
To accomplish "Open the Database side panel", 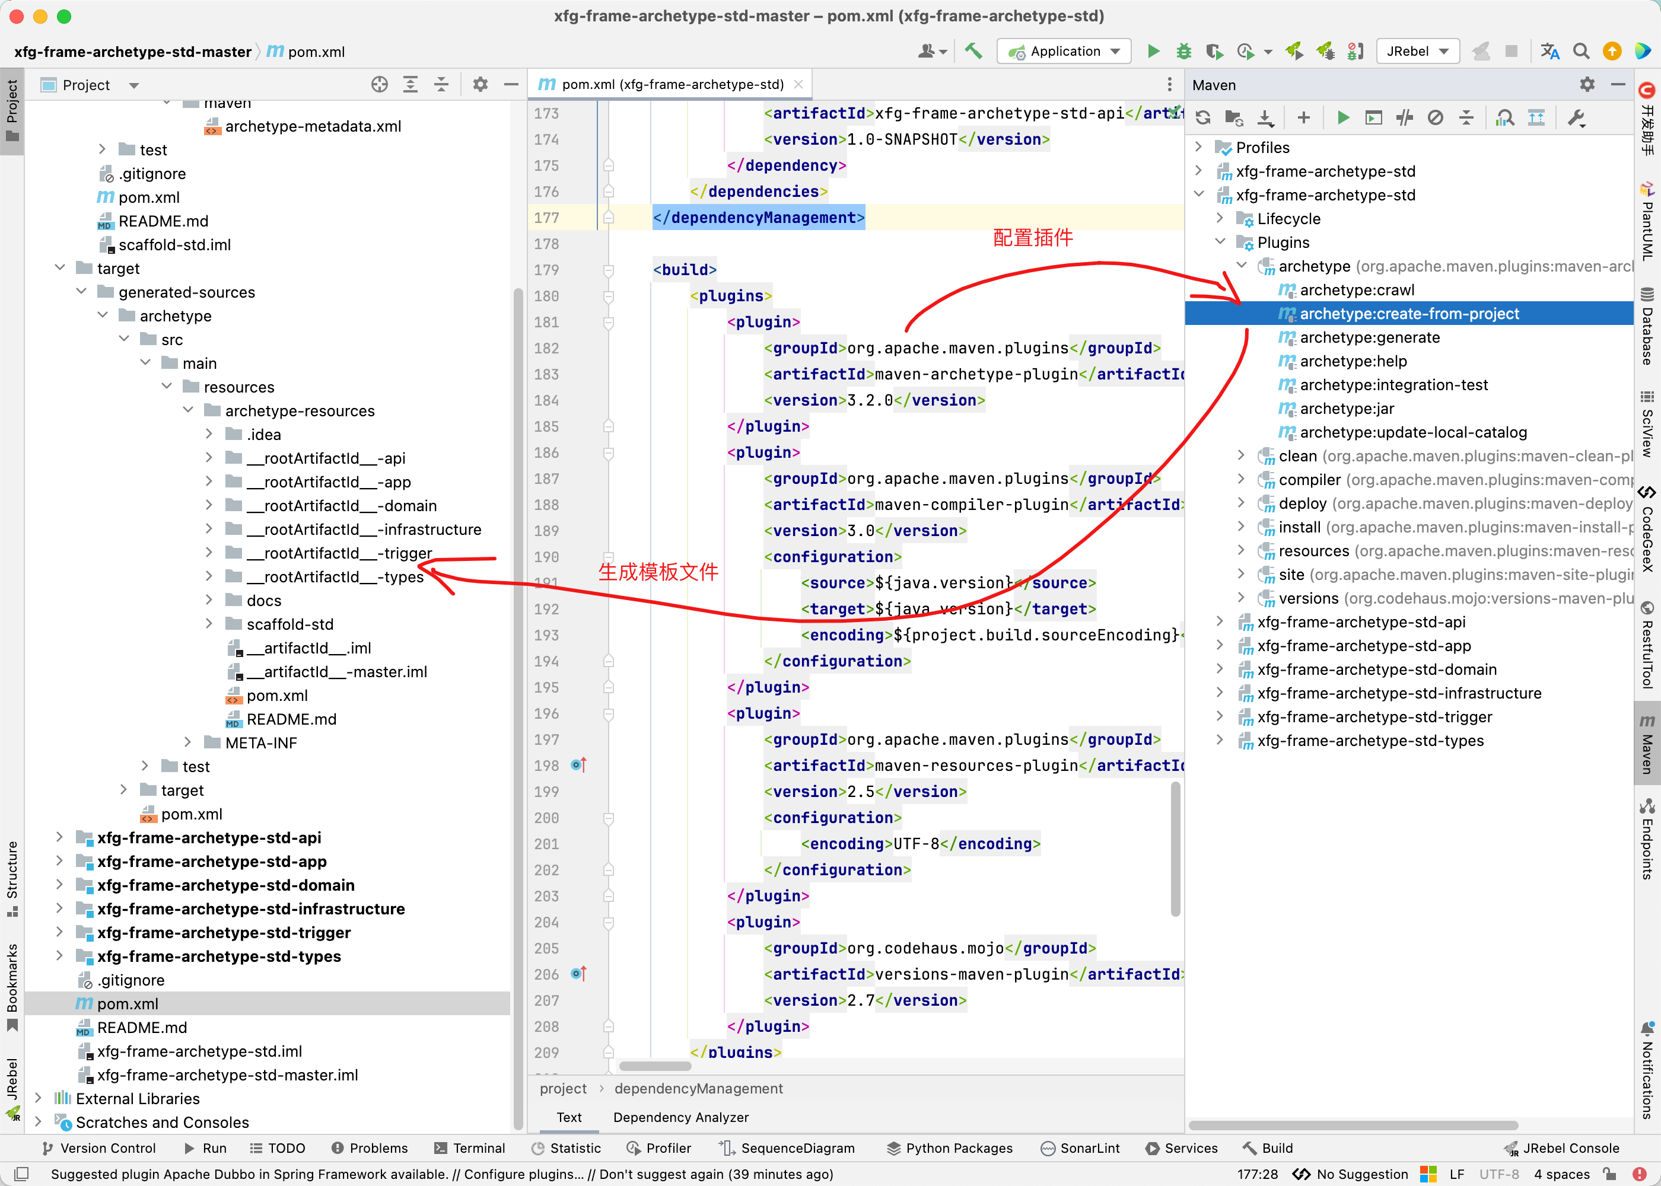I will pyautogui.click(x=1646, y=326).
